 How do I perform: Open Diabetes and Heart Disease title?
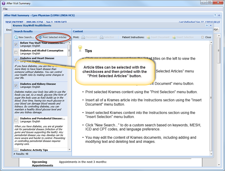click(37, 58)
